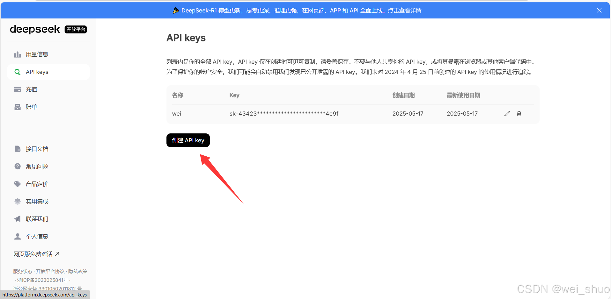Delete the wei API key via trash icon
Image resolution: width=611 pixels, height=299 pixels.
coord(519,113)
